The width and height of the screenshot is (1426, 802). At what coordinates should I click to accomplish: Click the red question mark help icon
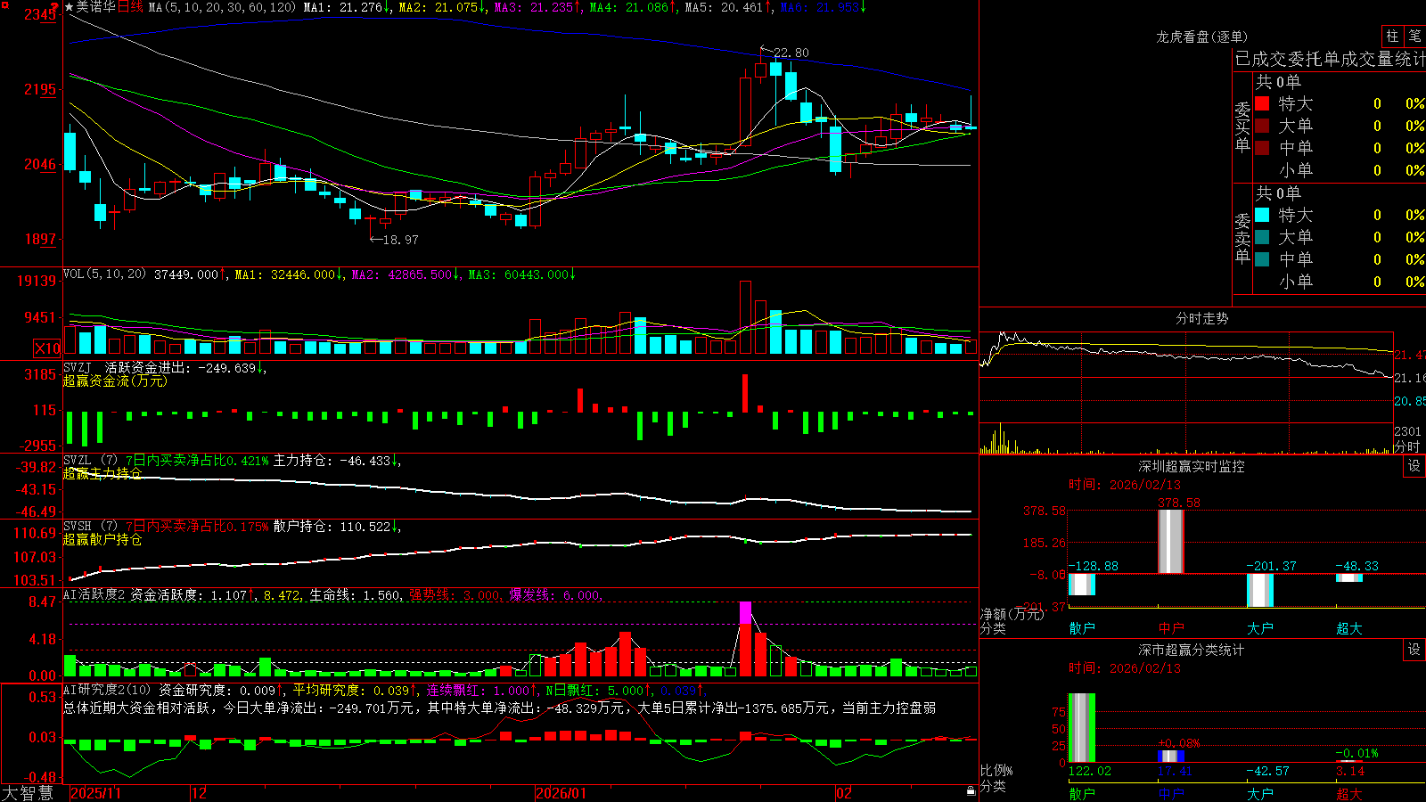pyautogui.click(x=56, y=8)
